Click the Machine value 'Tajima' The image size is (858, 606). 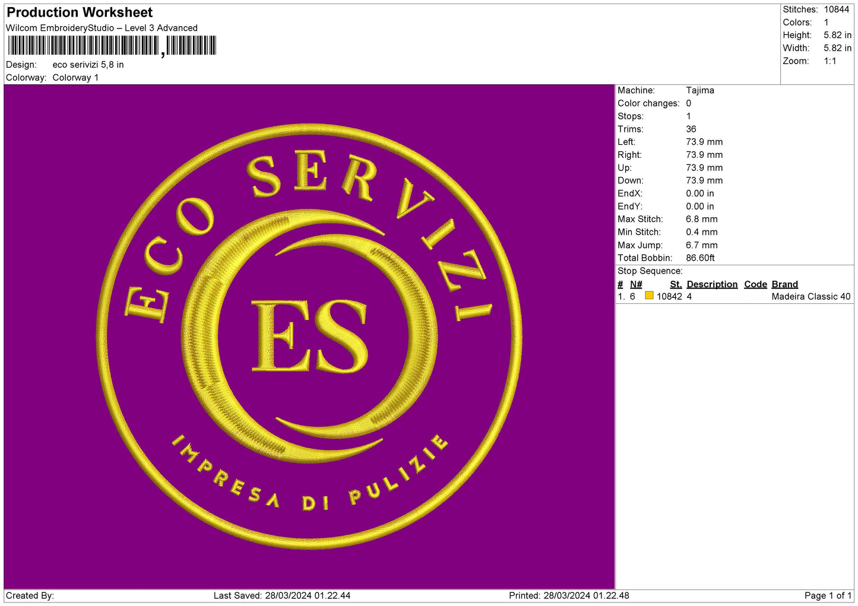click(700, 90)
